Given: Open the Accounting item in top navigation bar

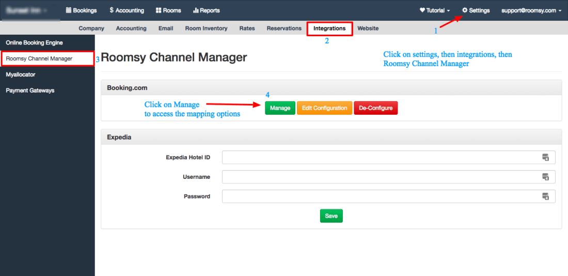Looking at the screenshot, I should pyautogui.click(x=127, y=10).
